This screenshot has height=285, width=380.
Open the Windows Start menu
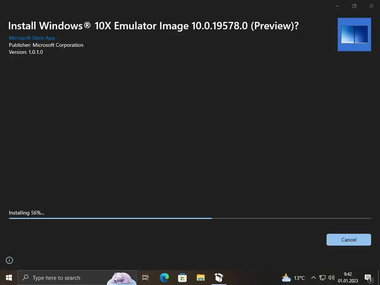(x=9, y=278)
